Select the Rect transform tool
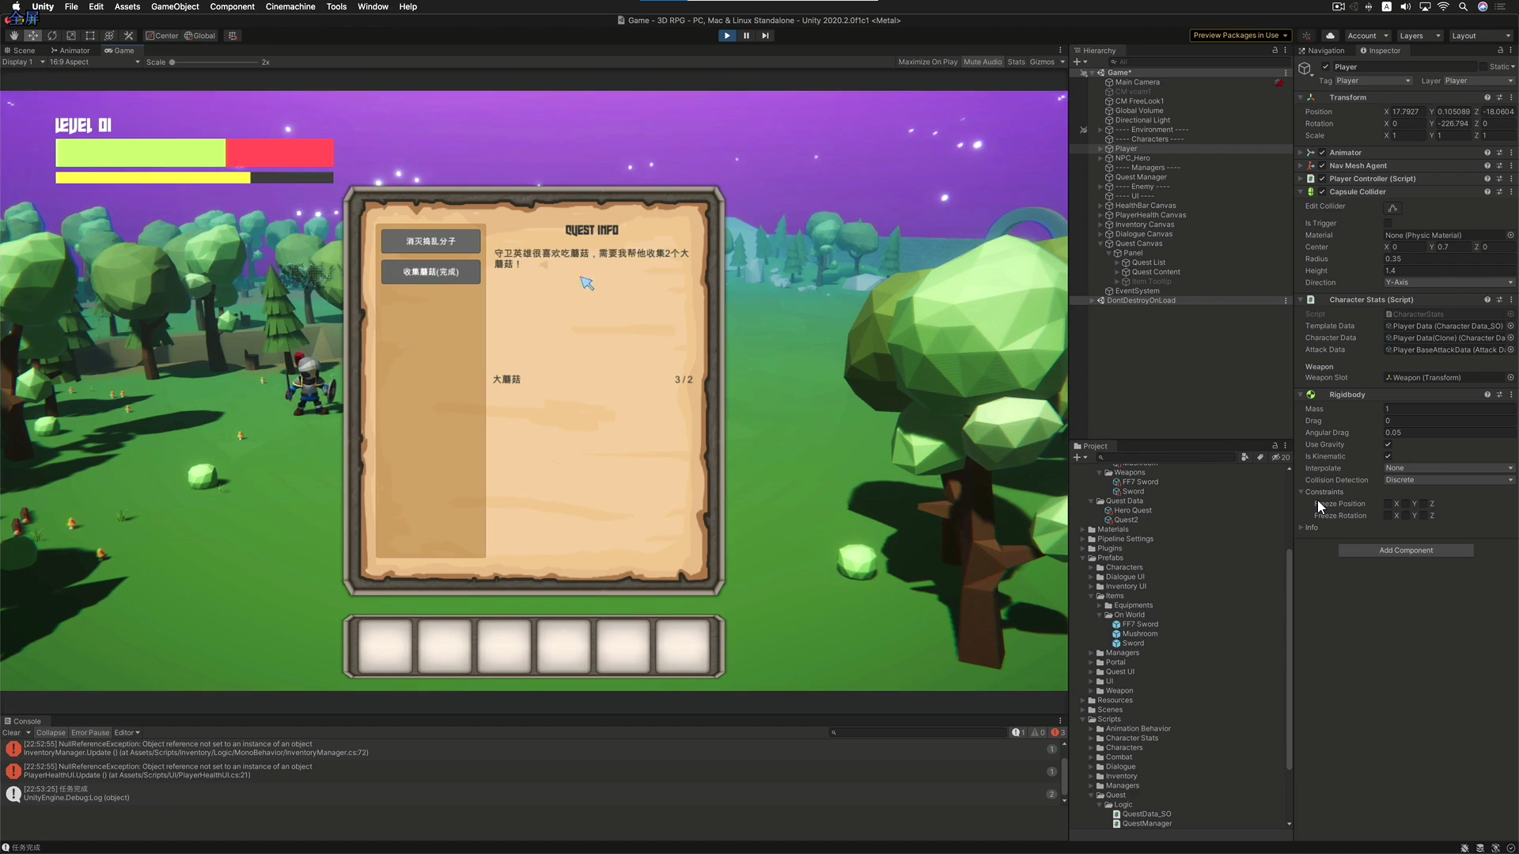1519x854 pixels. pyautogui.click(x=90, y=36)
